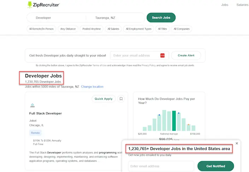Expand the All Employment Types filter
Image resolution: width=249 pixels, height=172 pixels.
click(139, 29)
